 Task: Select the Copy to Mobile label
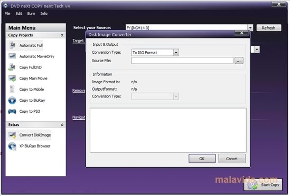(x=32, y=90)
